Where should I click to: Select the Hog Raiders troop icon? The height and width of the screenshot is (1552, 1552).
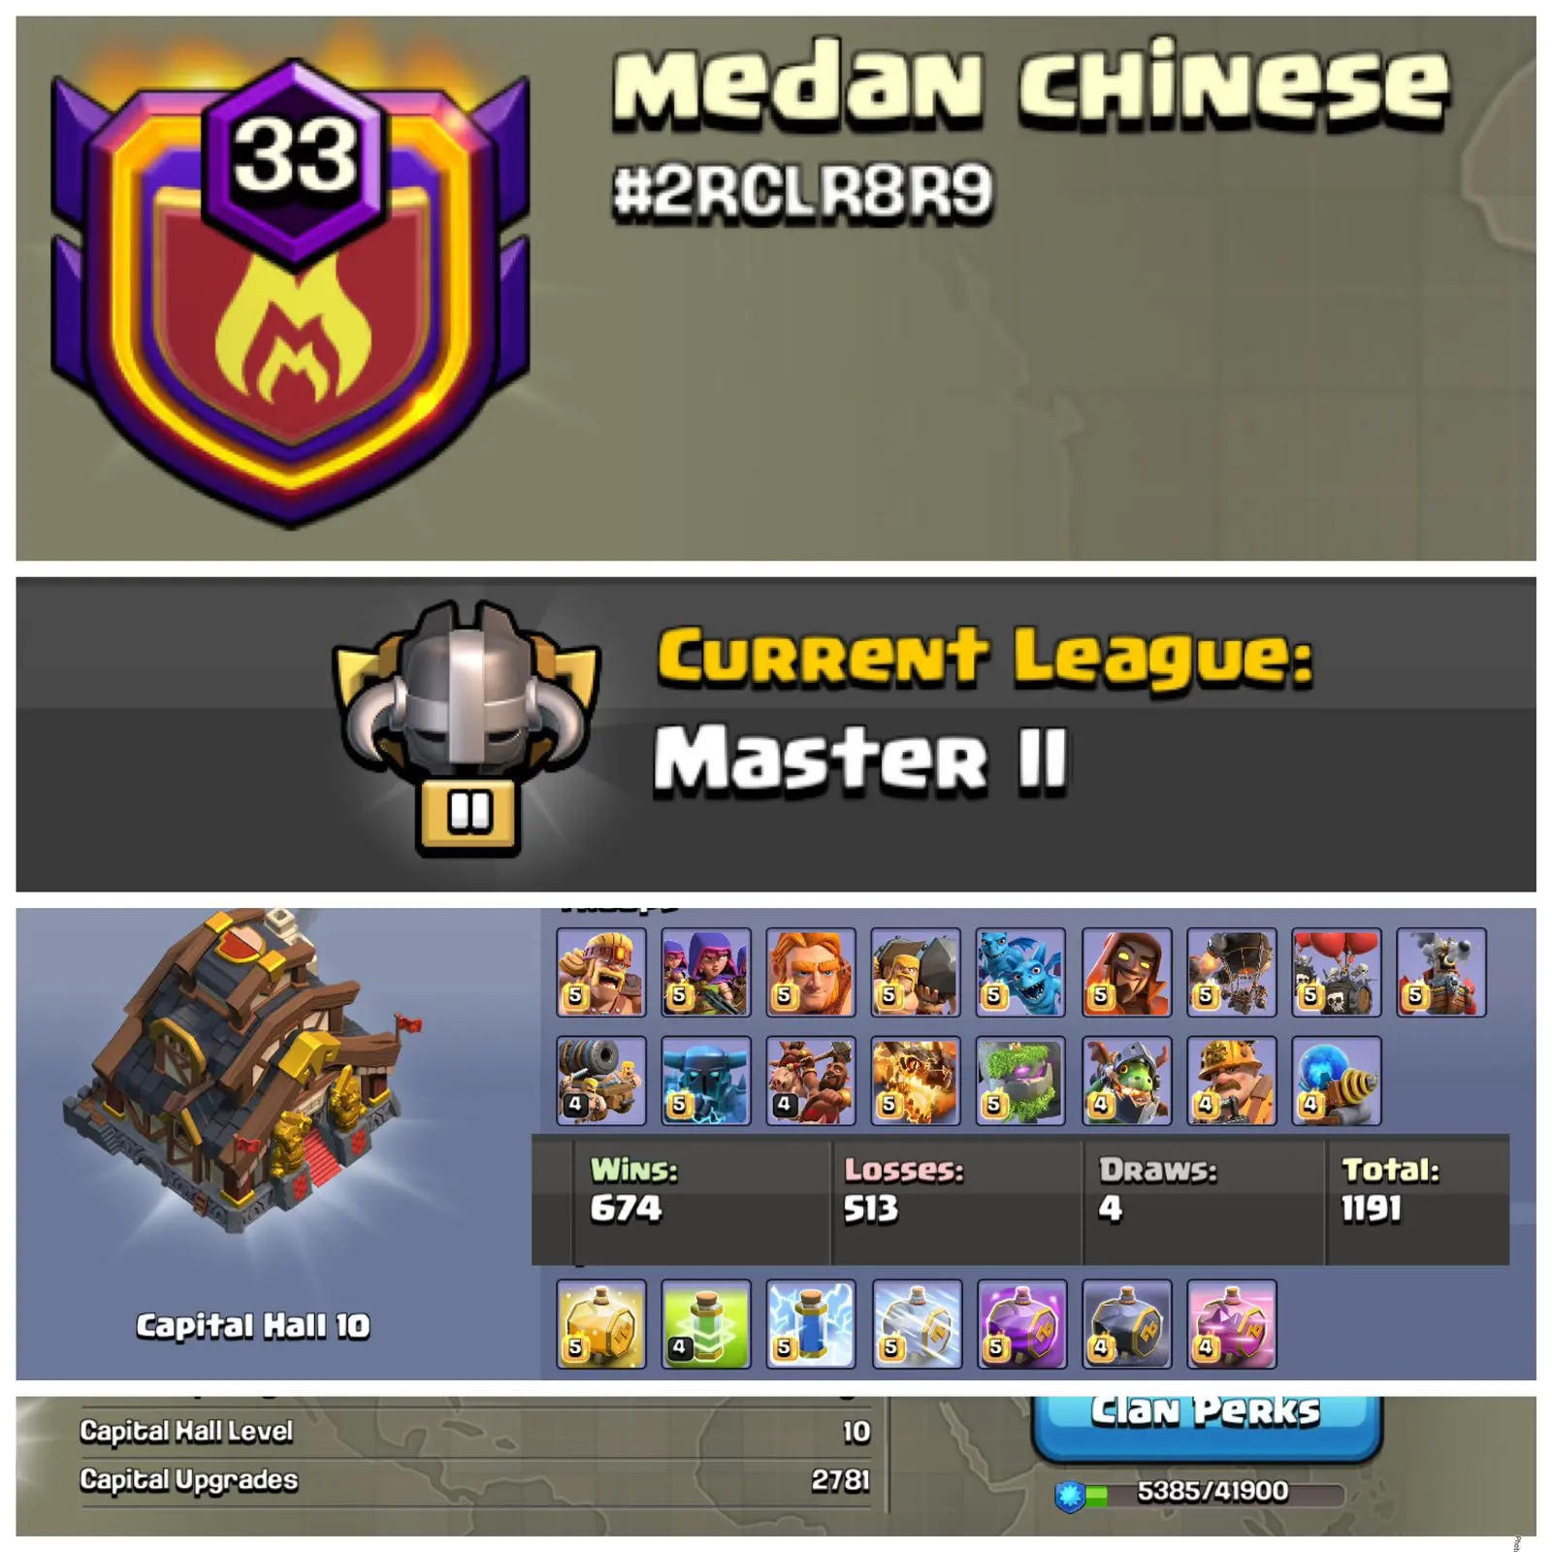click(811, 1081)
